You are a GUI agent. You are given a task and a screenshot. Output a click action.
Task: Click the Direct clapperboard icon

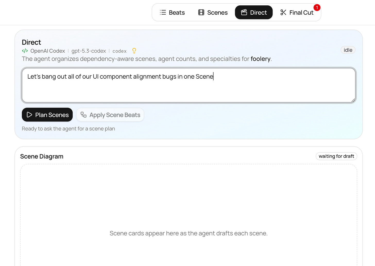pos(244,12)
